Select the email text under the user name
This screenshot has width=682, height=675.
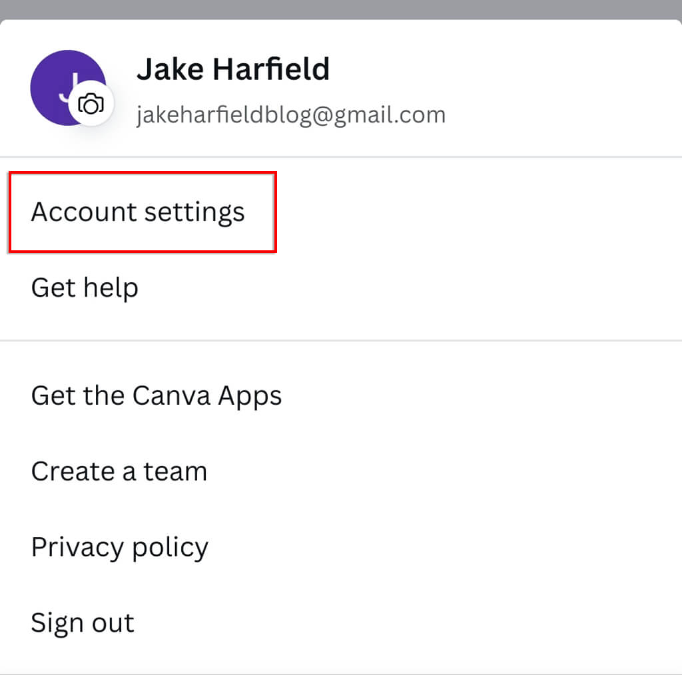291,115
